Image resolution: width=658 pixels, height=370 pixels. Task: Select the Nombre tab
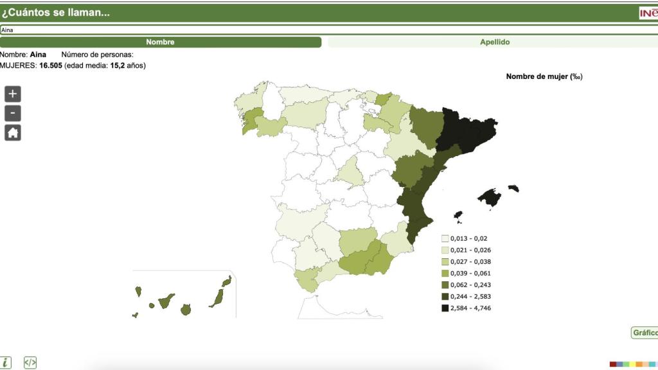pos(160,42)
